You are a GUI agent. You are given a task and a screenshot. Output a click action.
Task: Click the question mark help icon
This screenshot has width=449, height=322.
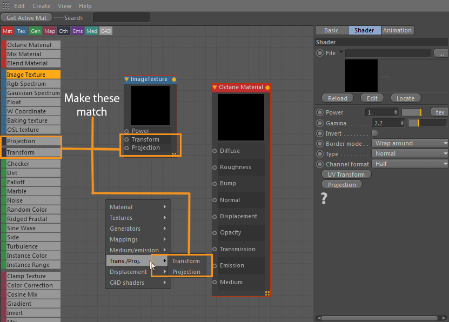(x=324, y=198)
